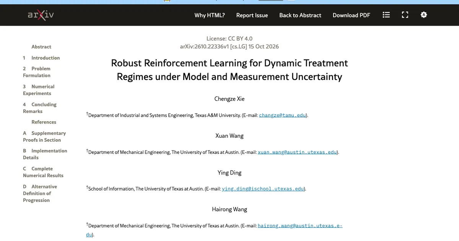
Task: Open appendix B Implementation Details
Action: pos(45,154)
